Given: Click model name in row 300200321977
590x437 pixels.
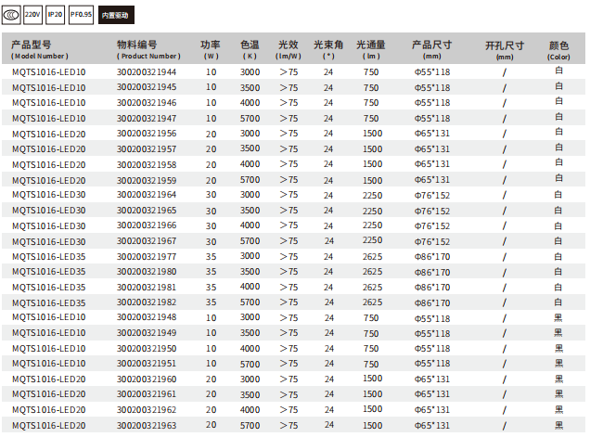Looking at the screenshot, I should click(x=49, y=257).
